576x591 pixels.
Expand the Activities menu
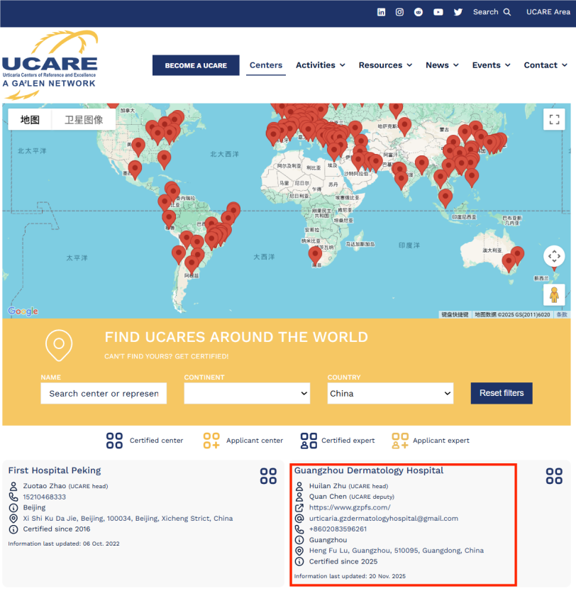point(321,65)
